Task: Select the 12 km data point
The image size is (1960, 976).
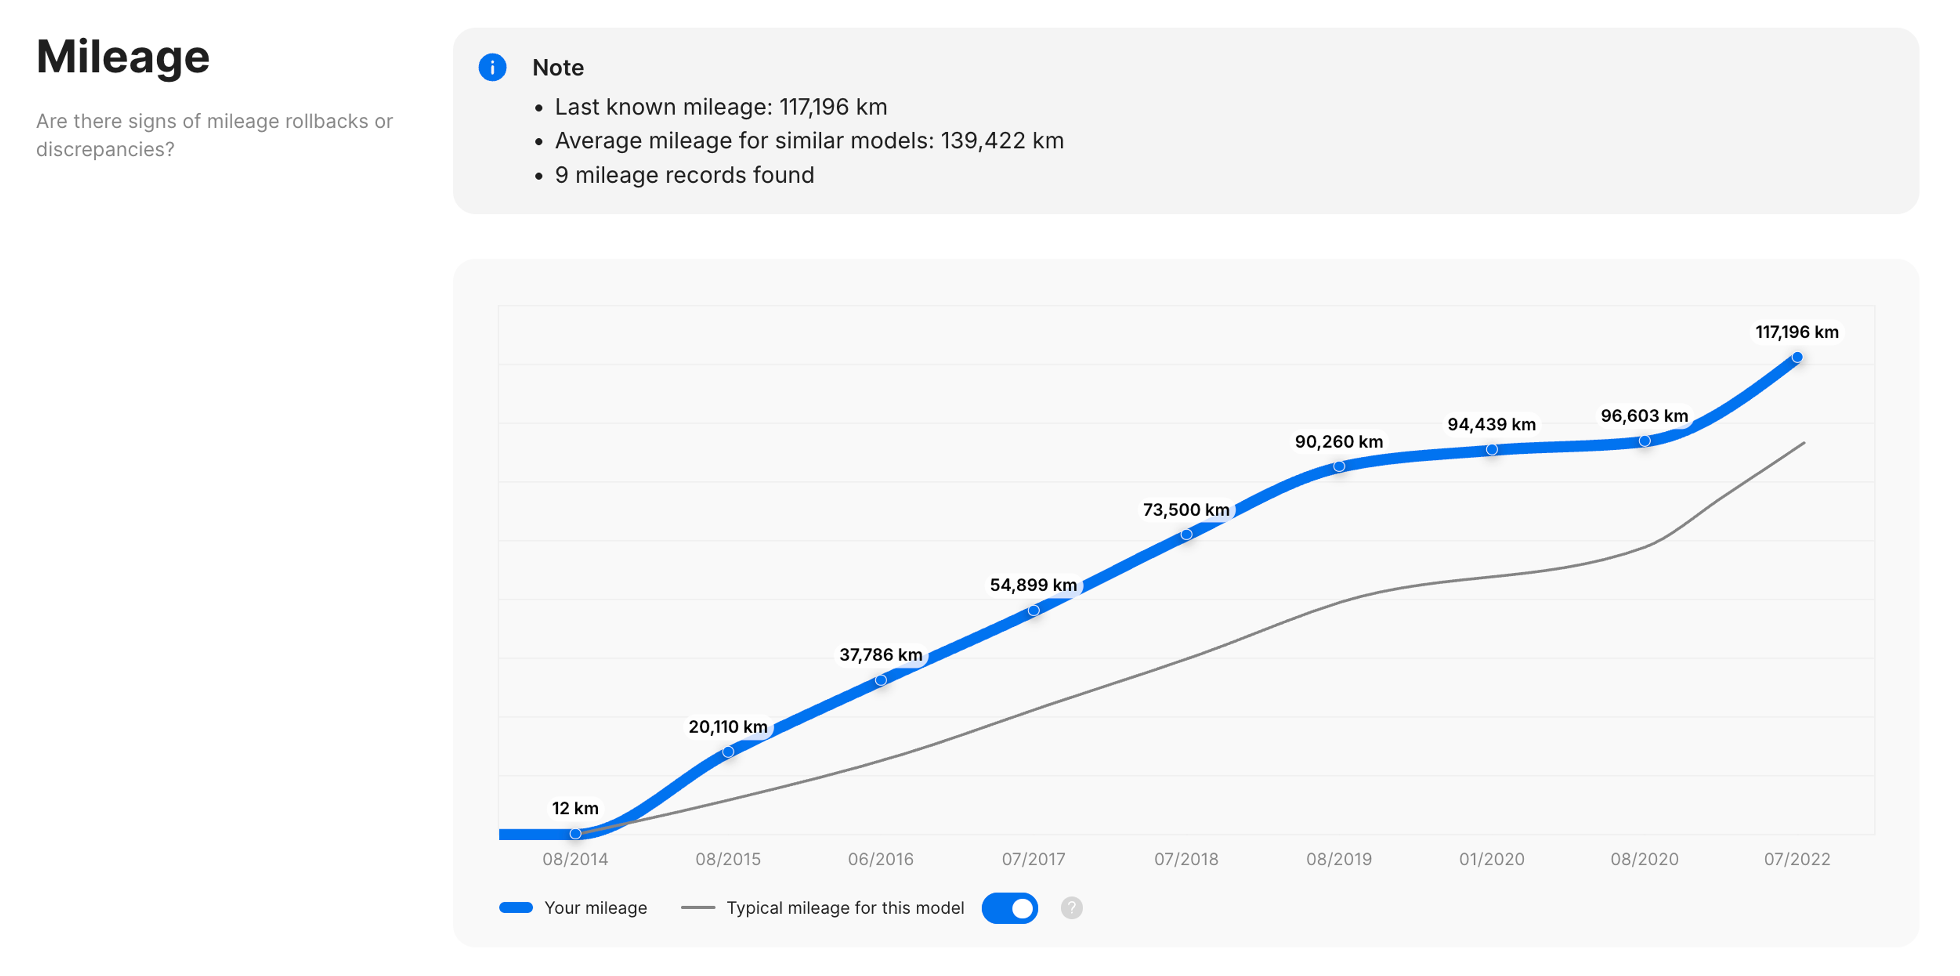Action: [575, 834]
